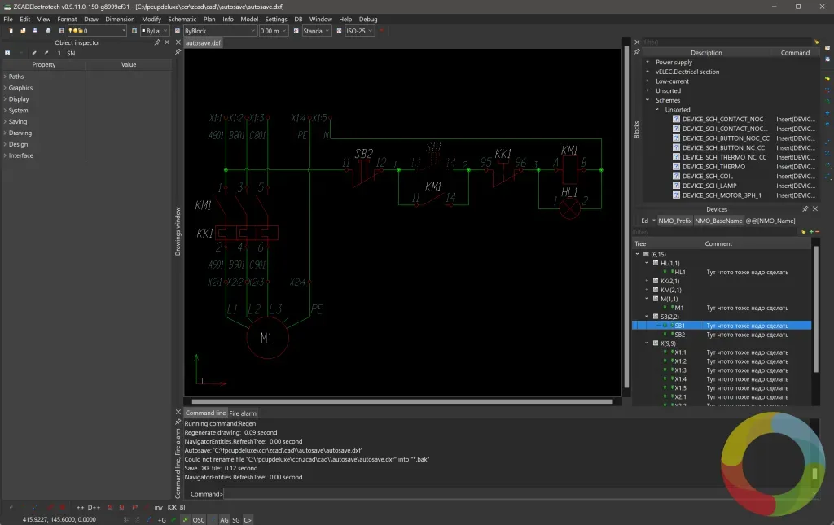Click the Description column header

(x=706, y=53)
